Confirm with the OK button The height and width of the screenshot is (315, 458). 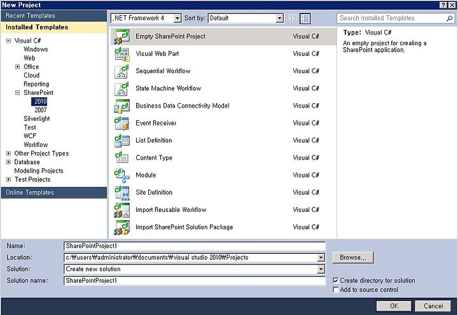click(394, 306)
